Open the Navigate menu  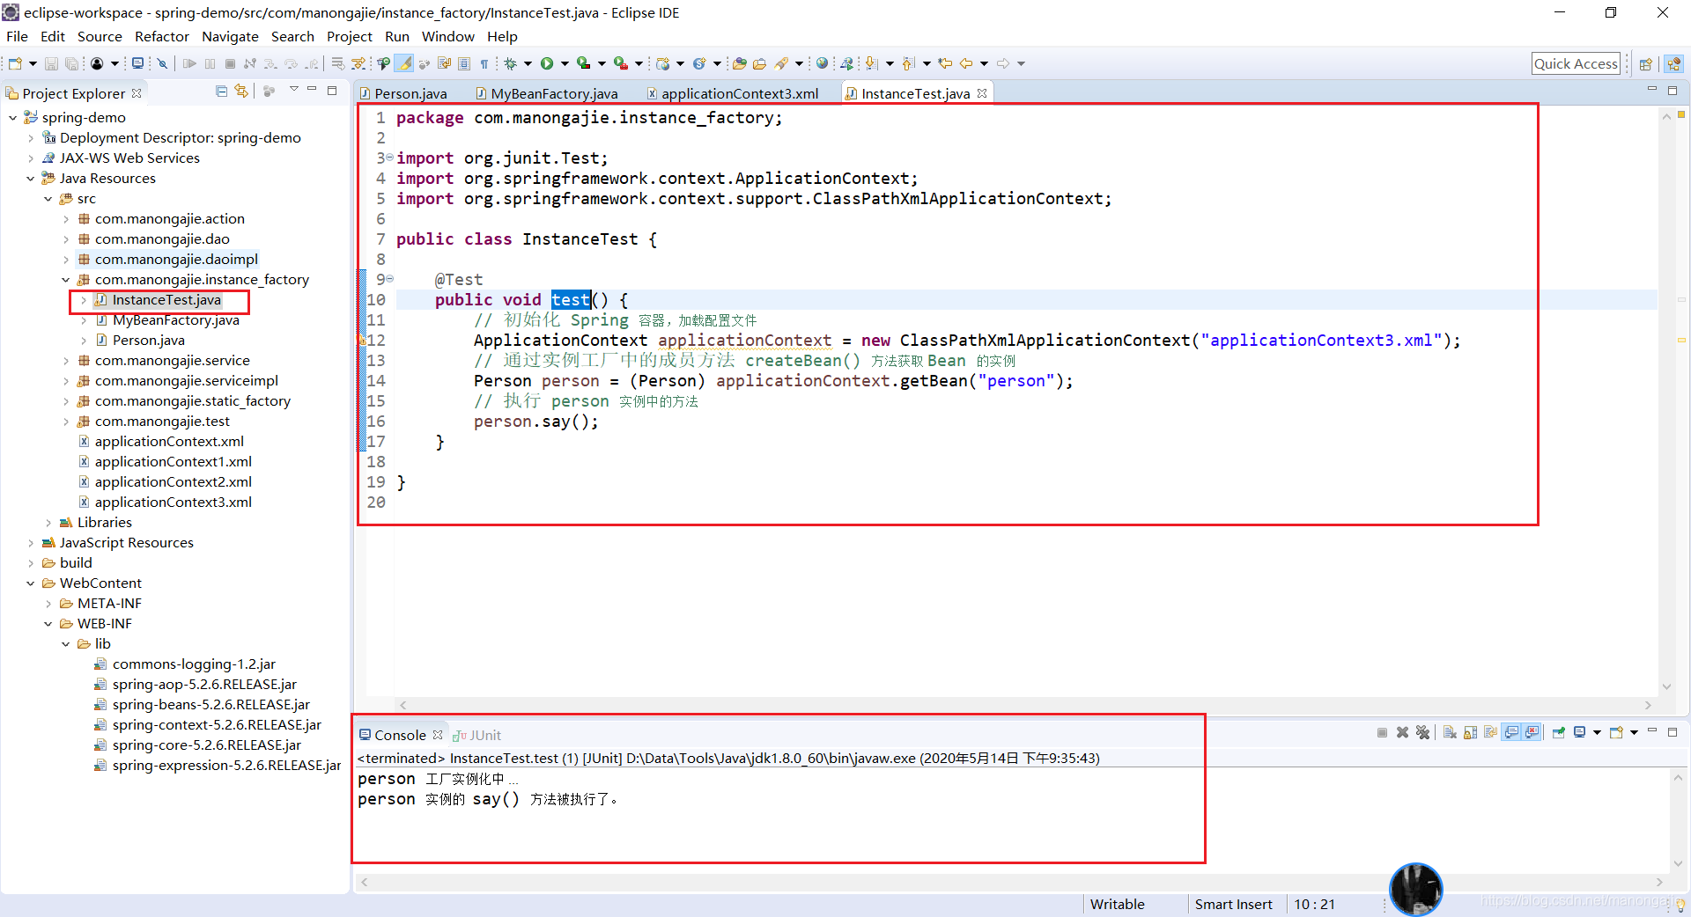(230, 36)
